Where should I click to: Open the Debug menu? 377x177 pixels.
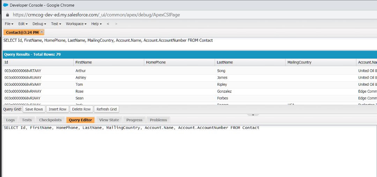click(39, 24)
